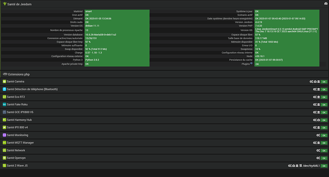Screen dimensions: 329x177
Task: Click the Santé Détection de téléphone (Bluetooth) title
Action: 32,89
